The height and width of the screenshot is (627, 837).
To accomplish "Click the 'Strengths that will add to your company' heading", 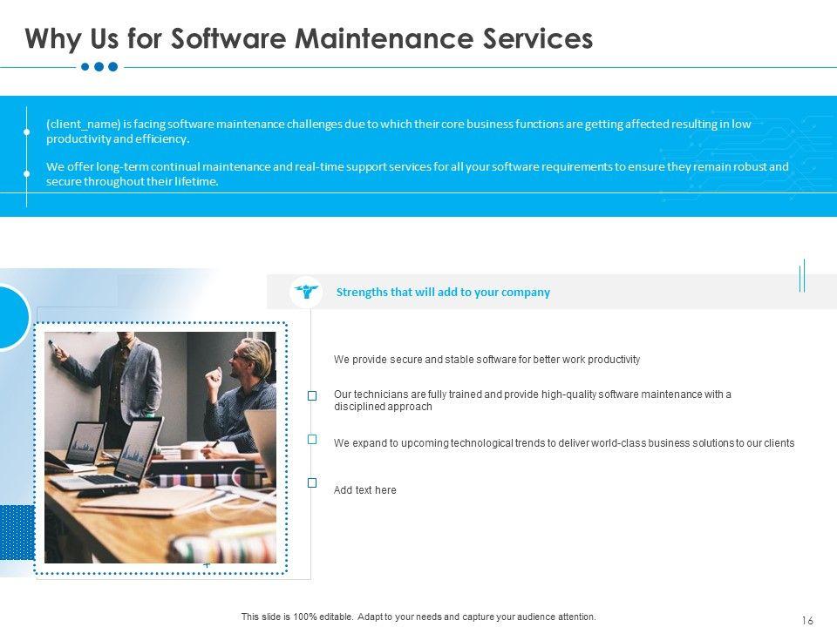I will tap(443, 293).
